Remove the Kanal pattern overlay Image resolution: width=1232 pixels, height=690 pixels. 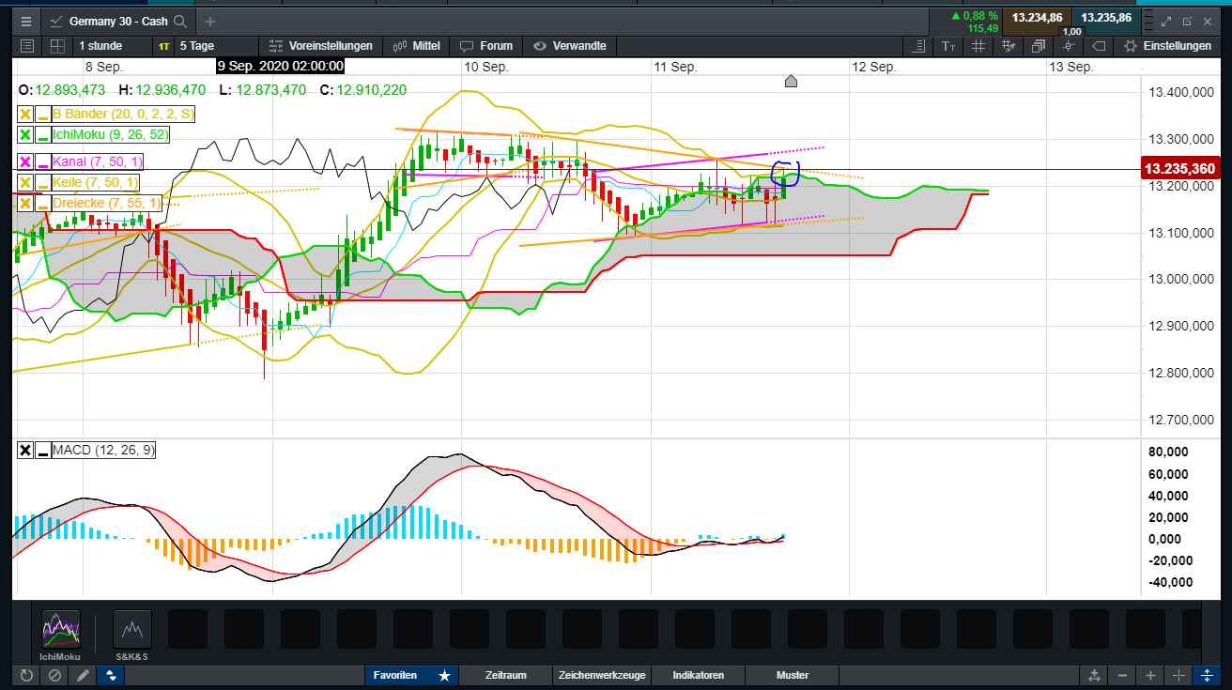tap(25, 161)
